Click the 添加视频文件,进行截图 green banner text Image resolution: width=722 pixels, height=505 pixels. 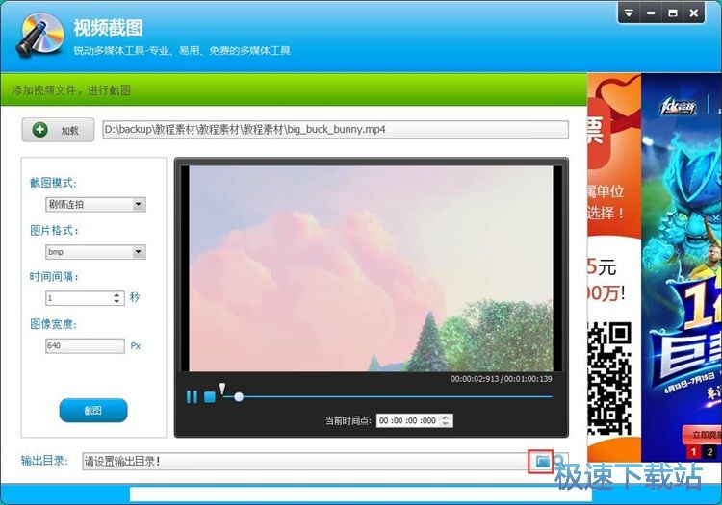coord(71,90)
